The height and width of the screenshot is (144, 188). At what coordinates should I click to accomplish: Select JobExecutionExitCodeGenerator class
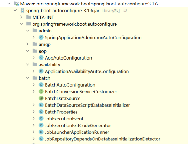pyautogui.click(x=78, y=126)
